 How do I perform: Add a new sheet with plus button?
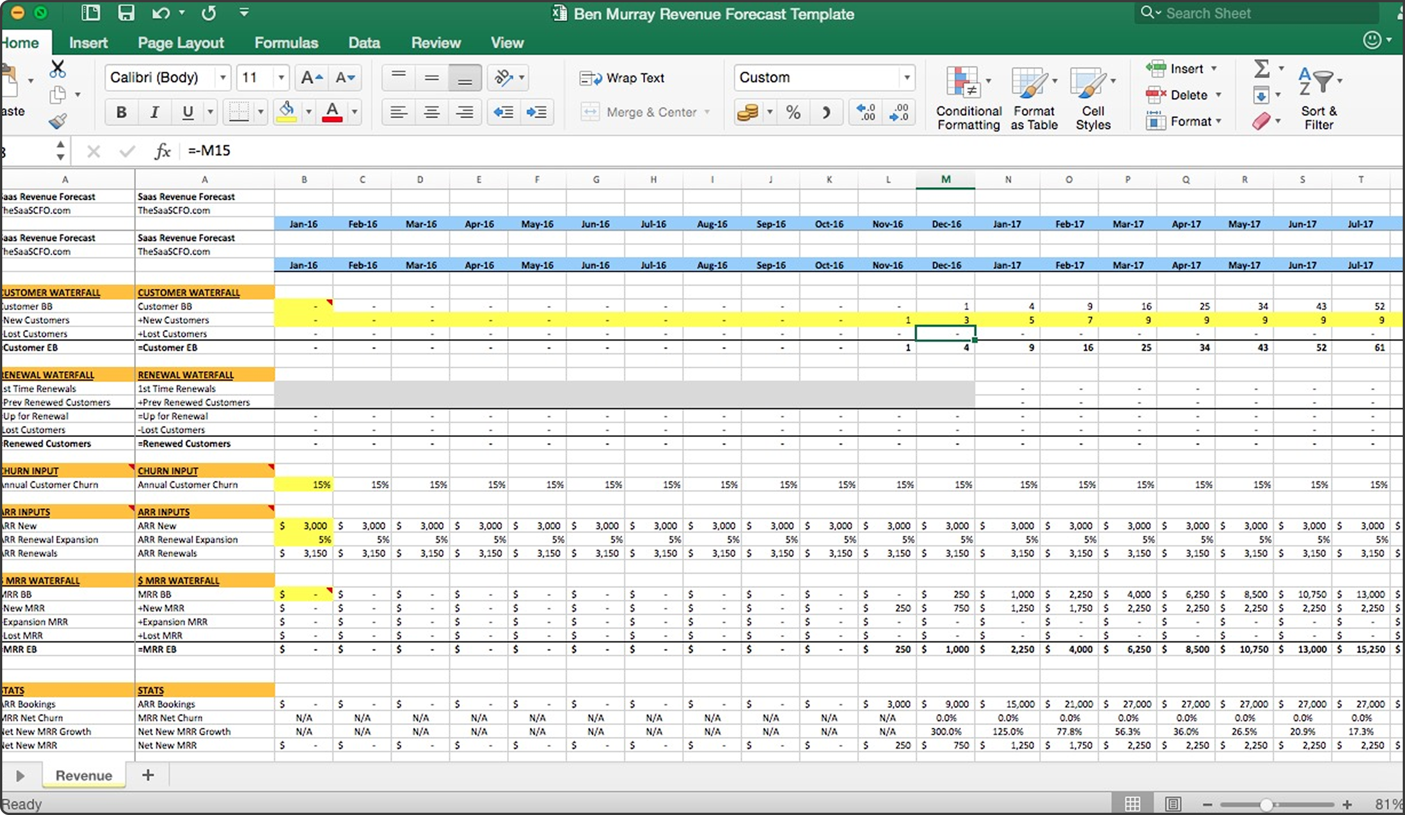(148, 775)
